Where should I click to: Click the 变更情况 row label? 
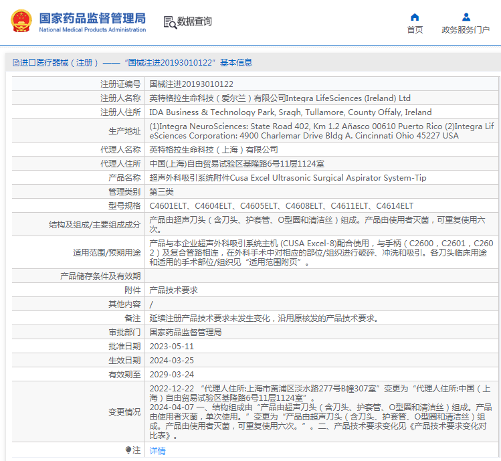point(124,412)
